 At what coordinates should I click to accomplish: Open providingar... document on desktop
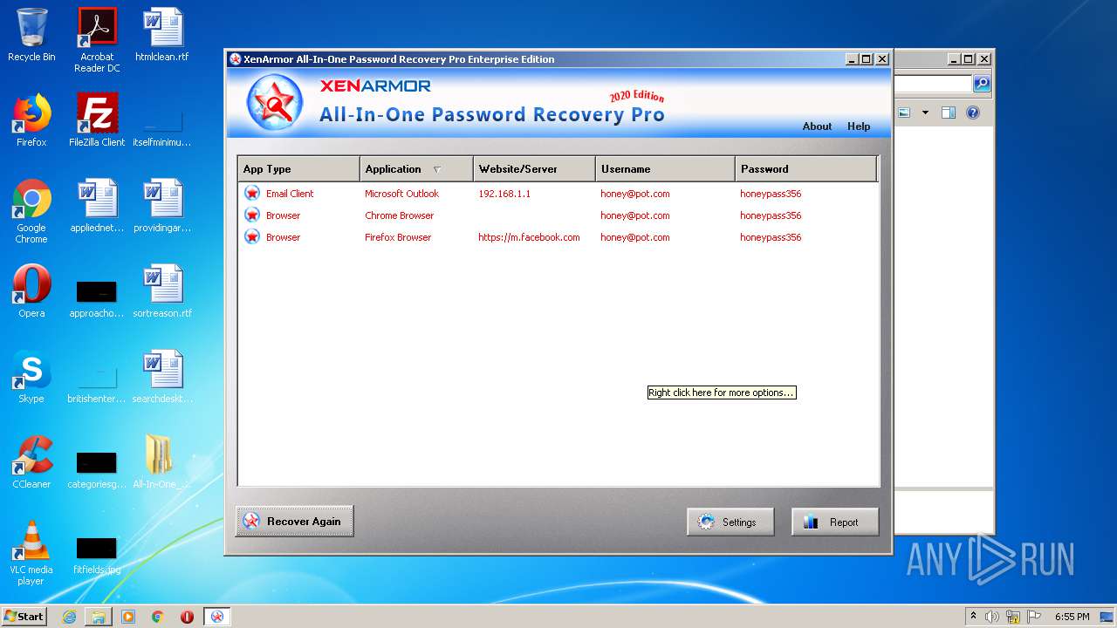click(162, 206)
